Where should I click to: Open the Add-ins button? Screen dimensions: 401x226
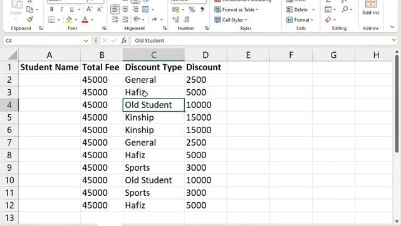(x=370, y=8)
